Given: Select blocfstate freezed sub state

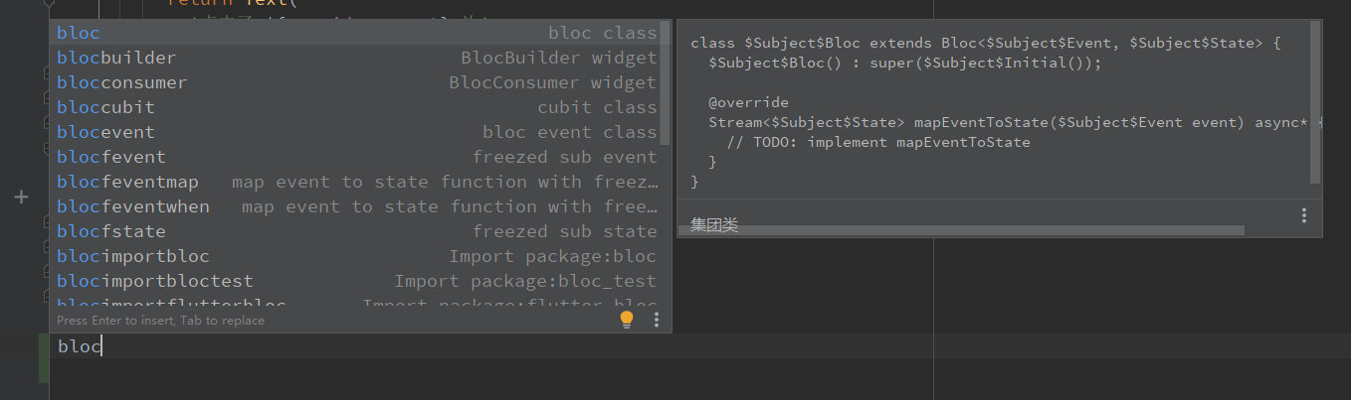Looking at the screenshot, I should pyautogui.click(x=356, y=231).
